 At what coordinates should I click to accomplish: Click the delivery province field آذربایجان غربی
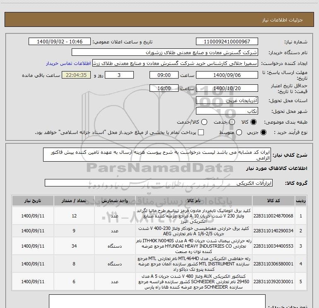[x=227, y=100]
